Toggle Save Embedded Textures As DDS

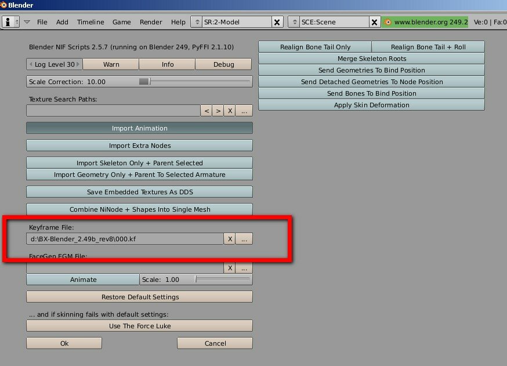pyautogui.click(x=139, y=192)
